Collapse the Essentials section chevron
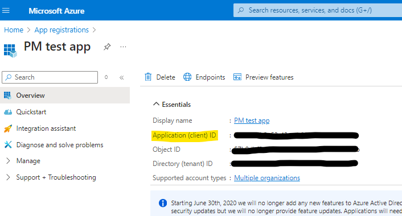402x216 pixels. click(156, 104)
